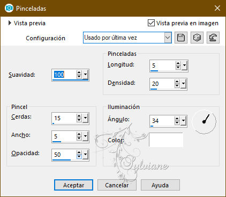Image resolution: width=226 pixels, height=197 pixels.
Task: Open the Cerdas slider dropdown arrow
Action: (x=86, y=118)
